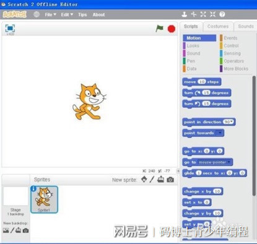Select the Control block category
This screenshot has height=244, width=257.
tap(229, 46)
